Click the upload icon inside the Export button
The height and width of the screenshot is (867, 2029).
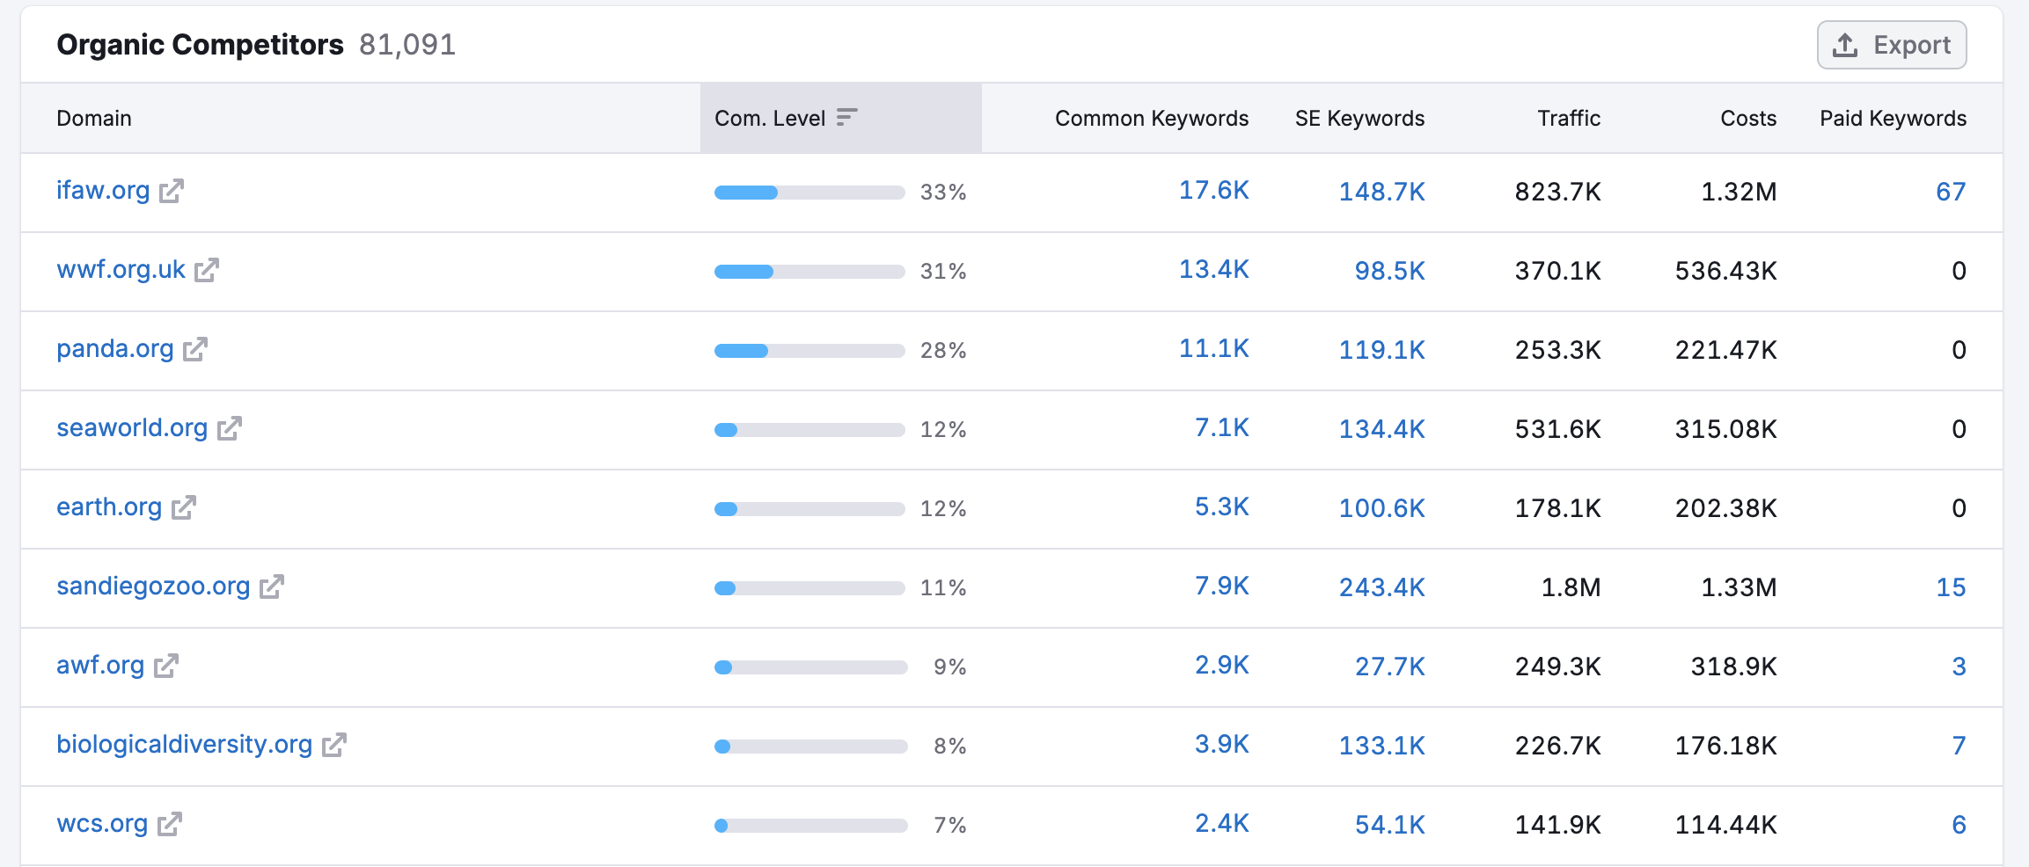click(x=1845, y=45)
